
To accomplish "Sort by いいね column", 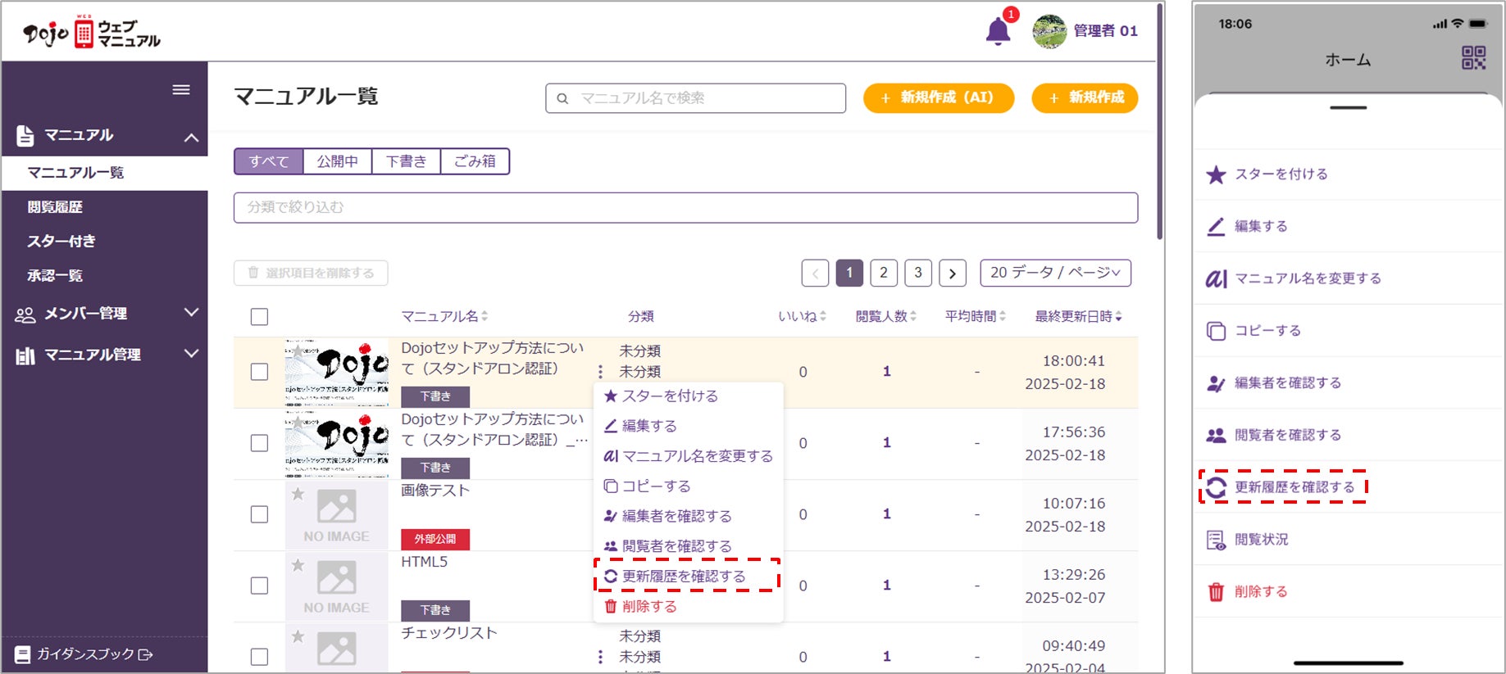I will point(802,316).
